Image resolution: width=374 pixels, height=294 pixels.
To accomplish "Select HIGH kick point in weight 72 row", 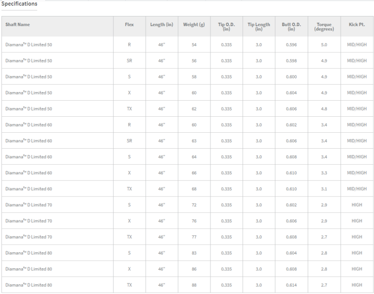I will pos(357,205).
